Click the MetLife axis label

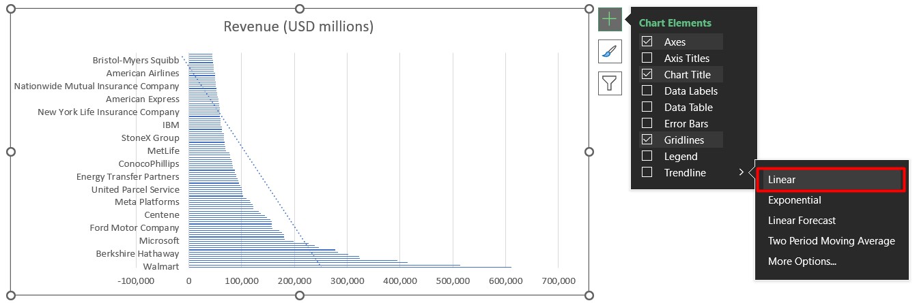(163, 150)
